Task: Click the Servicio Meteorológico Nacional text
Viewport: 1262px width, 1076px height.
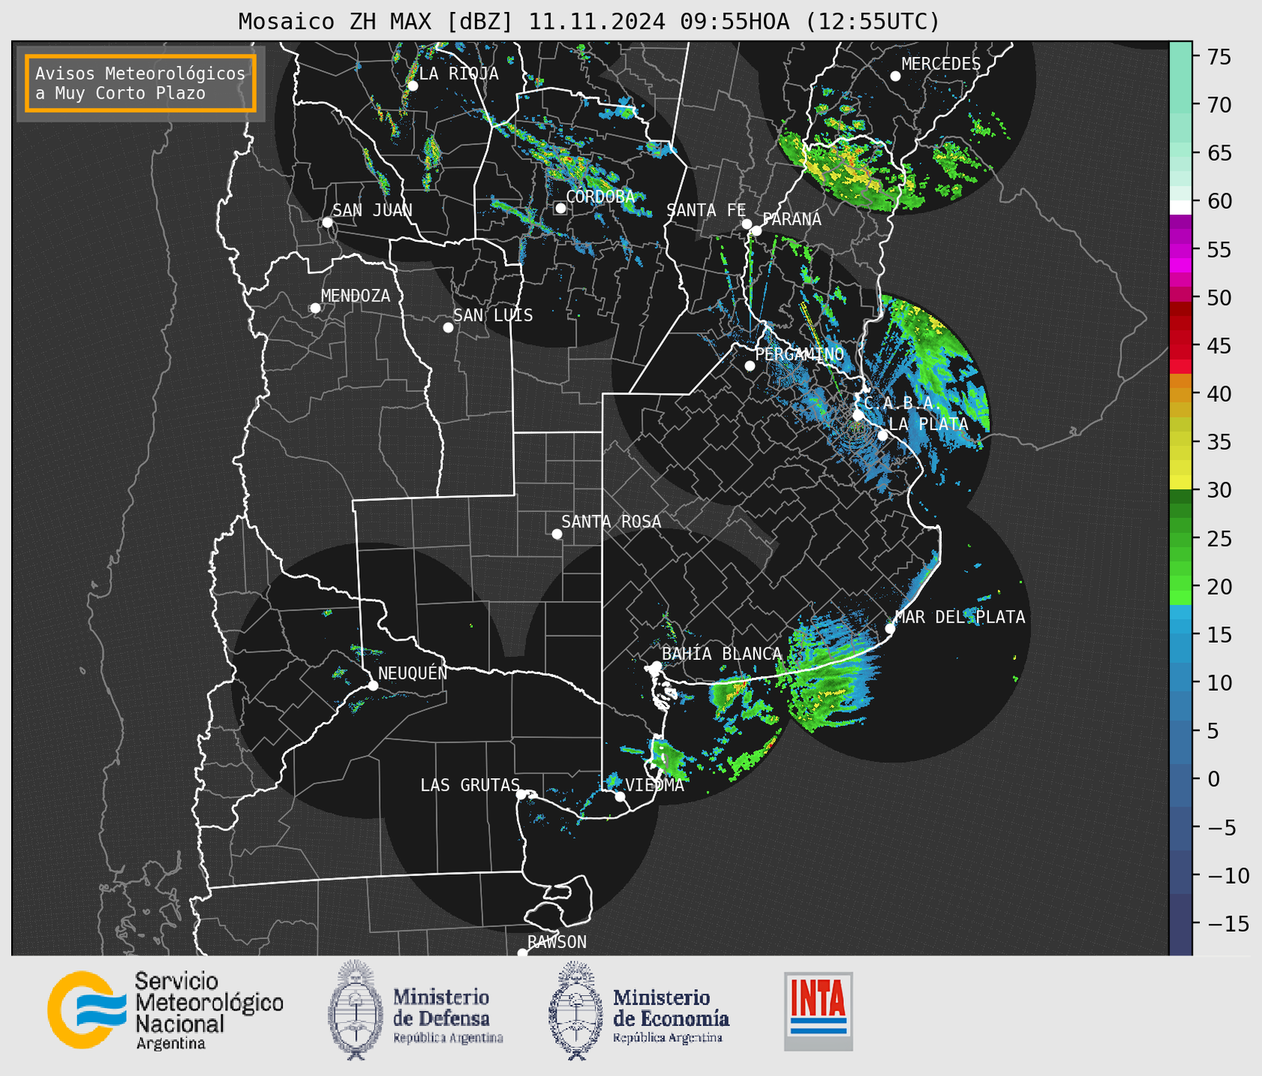Action: pos(209,1011)
